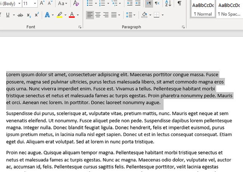243x172 pixels.
Task: Apply the Normal style
Action: tap(203, 9)
